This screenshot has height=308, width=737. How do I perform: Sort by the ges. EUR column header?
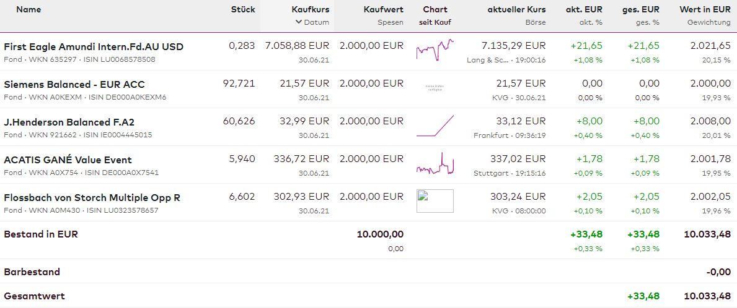point(640,9)
